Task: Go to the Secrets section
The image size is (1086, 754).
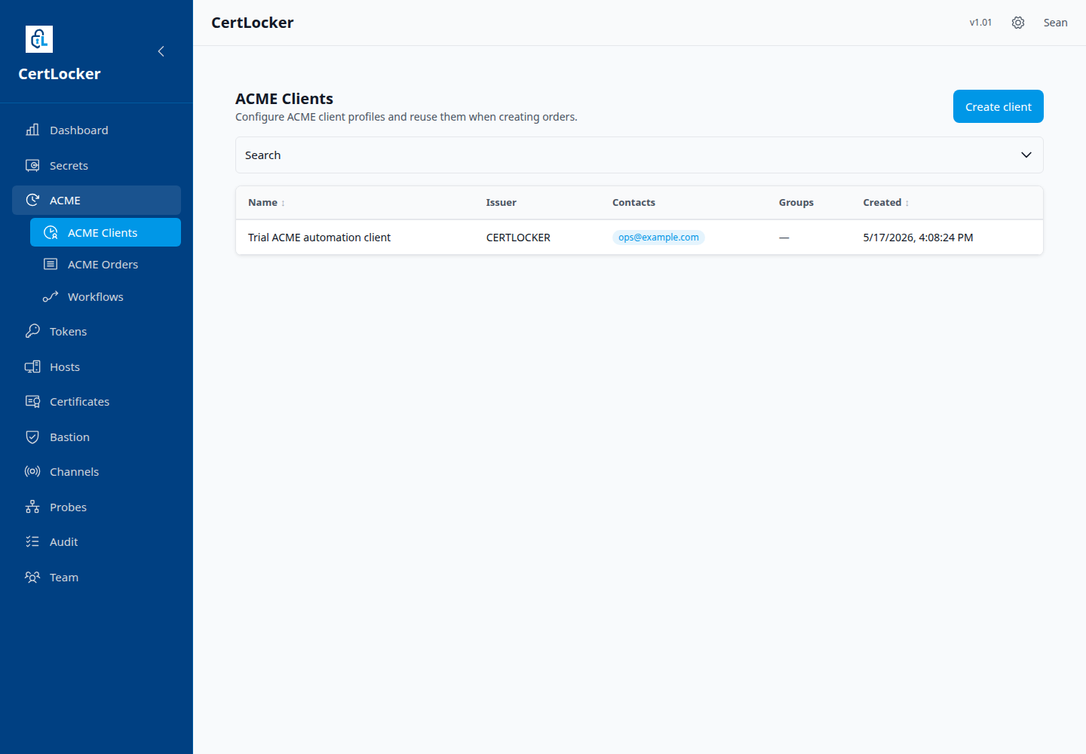Action: click(x=97, y=165)
